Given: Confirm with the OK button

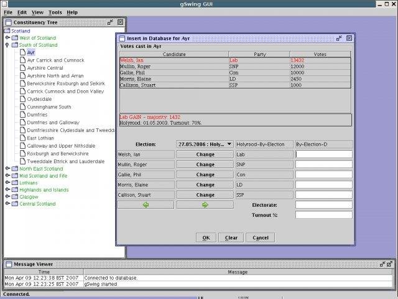Looking at the screenshot, I should coord(206,237).
